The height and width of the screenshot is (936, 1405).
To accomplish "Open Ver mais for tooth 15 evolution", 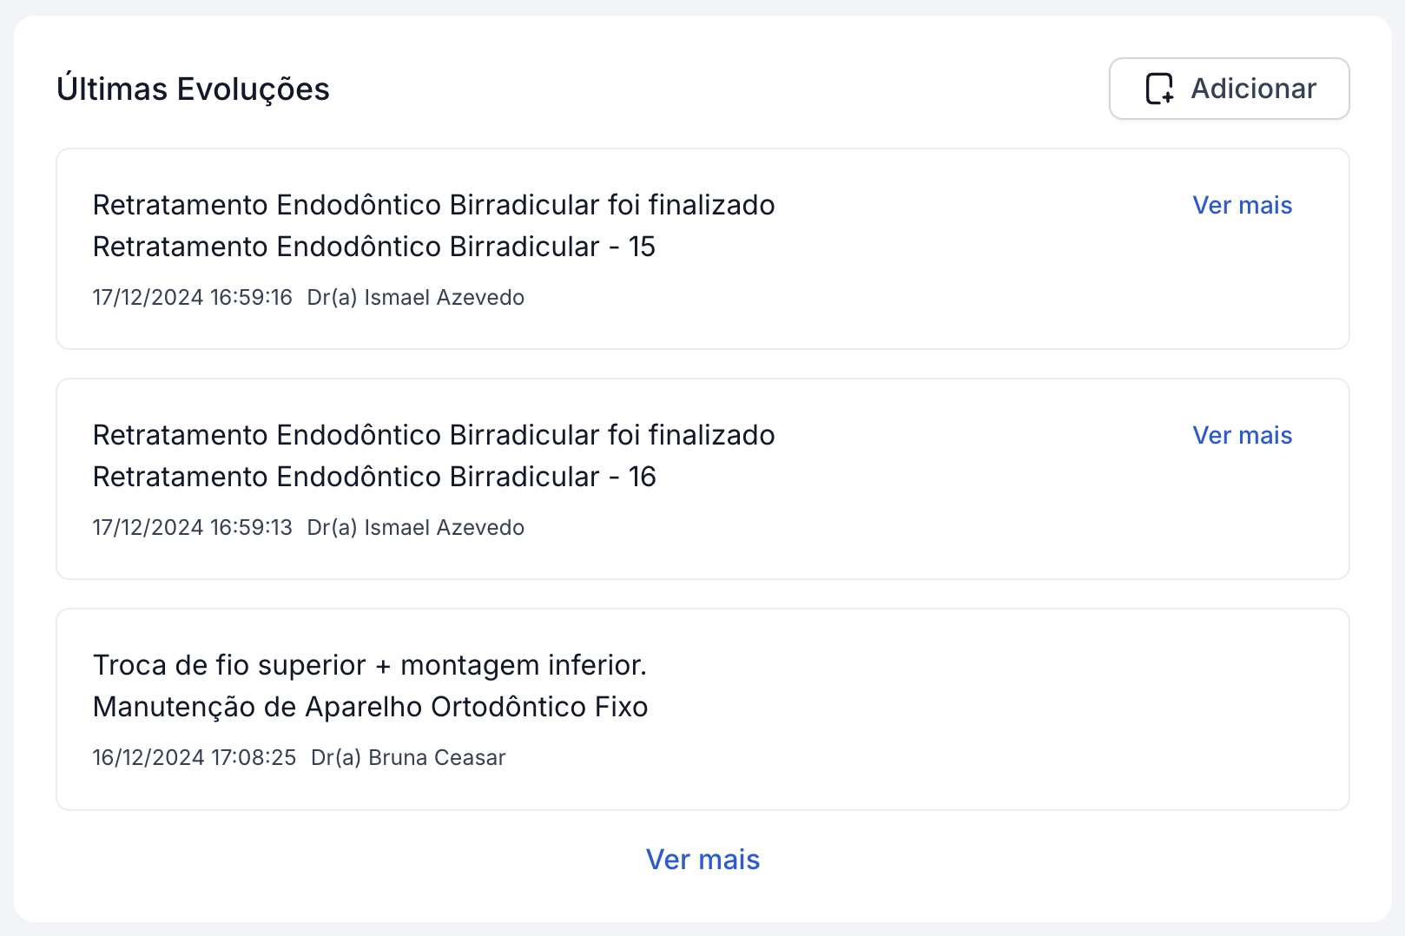I will click(1242, 206).
